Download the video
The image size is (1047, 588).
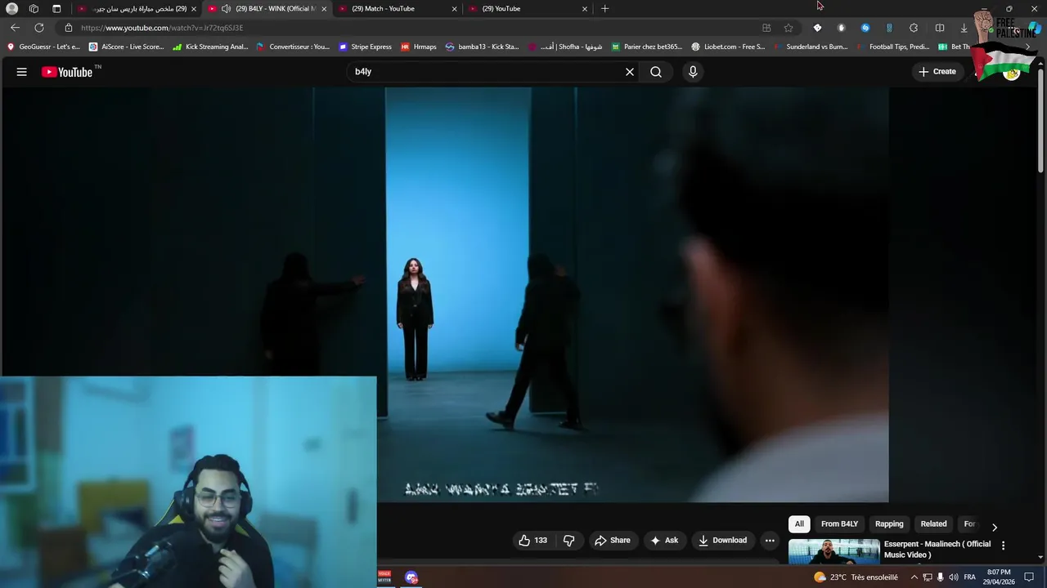(722, 540)
